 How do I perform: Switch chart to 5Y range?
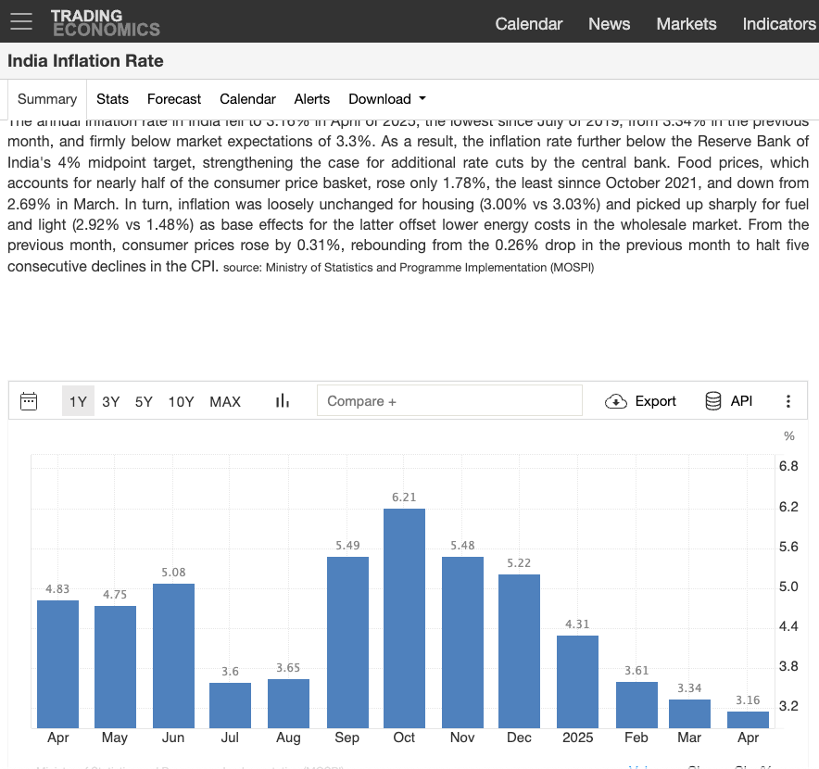pyautogui.click(x=144, y=401)
